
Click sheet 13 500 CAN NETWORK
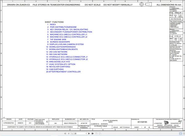(57, 54)
